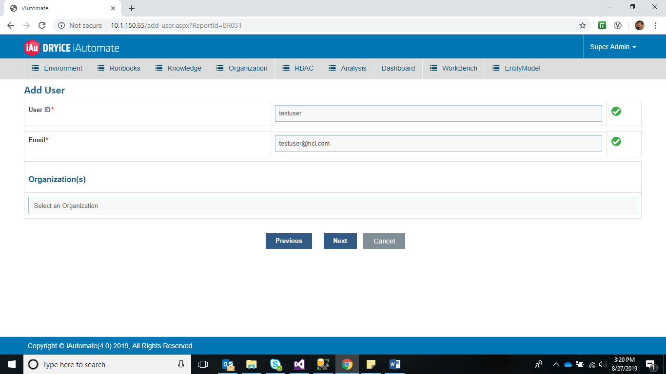The width and height of the screenshot is (666, 374).
Task: Click the list icon beside RBAC
Action: click(286, 68)
